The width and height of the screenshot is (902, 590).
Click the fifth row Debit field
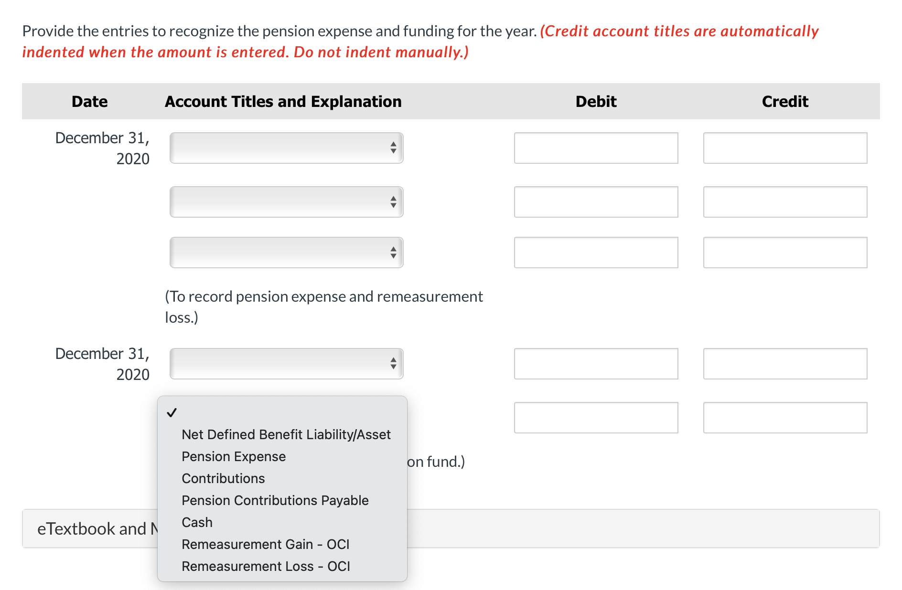click(596, 418)
